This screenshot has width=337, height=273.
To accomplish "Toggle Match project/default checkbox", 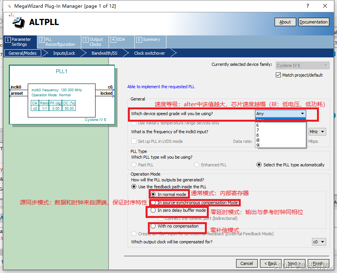I will [x=278, y=75].
